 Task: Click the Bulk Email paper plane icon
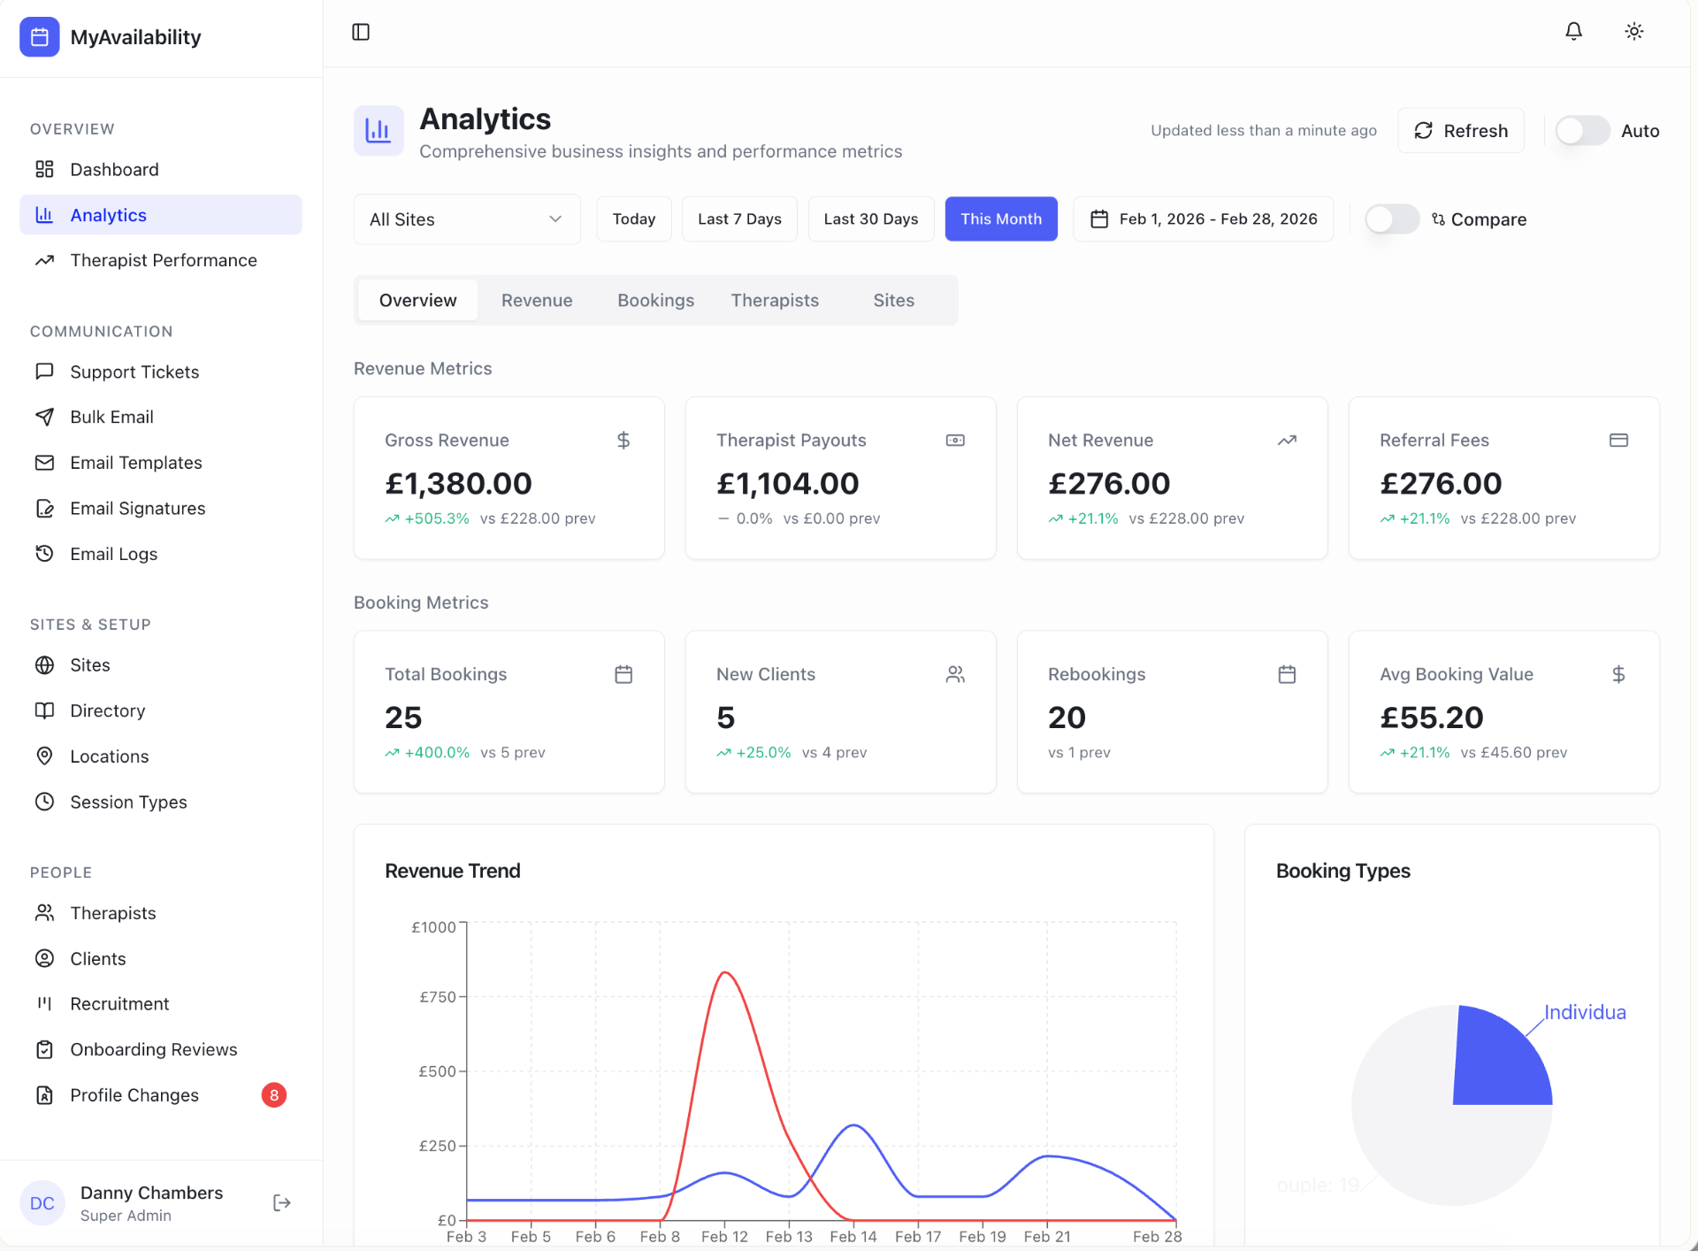[44, 417]
